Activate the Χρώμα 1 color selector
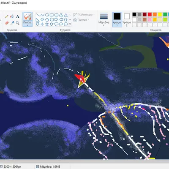 click(117, 19)
